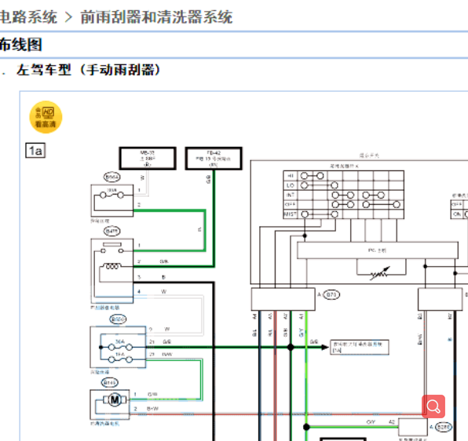Image resolution: width=468 pixels, height=441 pixels.
Task: Click the INT row in switch table
Action: click(343, 195)
